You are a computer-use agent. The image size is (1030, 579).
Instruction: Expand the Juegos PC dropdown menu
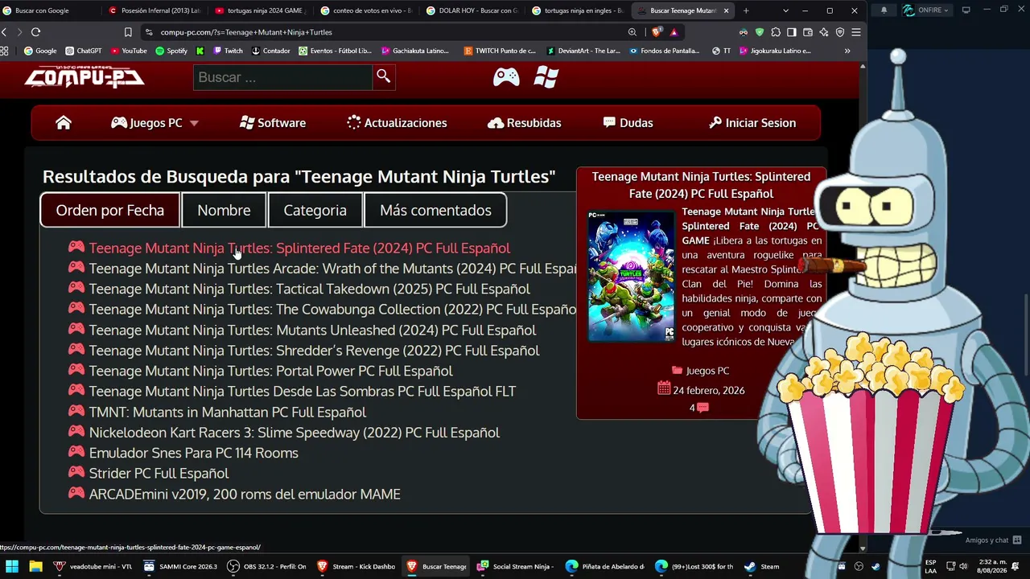pos(154,123)
